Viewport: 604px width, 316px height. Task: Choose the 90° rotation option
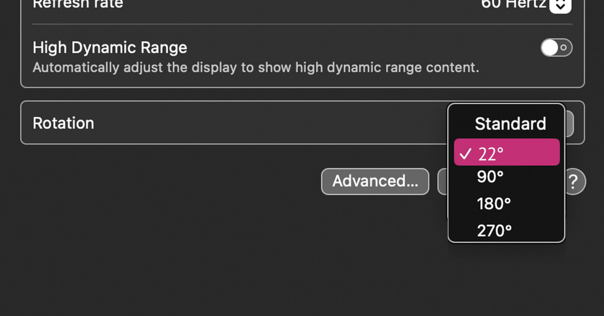(x=490, y=177)
